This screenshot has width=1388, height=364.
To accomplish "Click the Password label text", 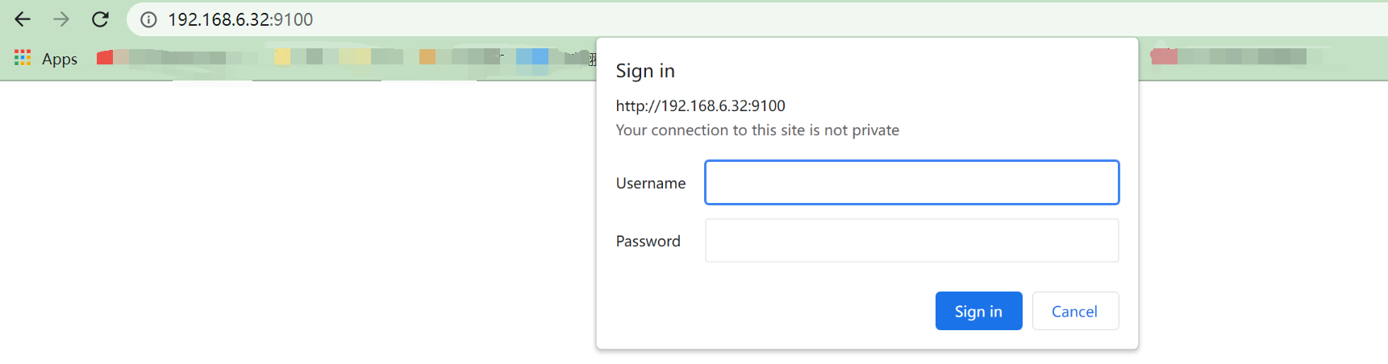I will point(648,242).
